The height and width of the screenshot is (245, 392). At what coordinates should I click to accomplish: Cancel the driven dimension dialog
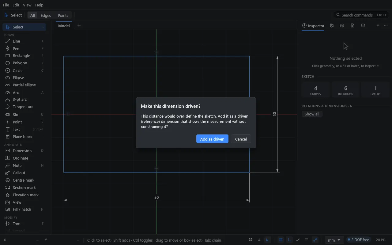click(241, 139)
